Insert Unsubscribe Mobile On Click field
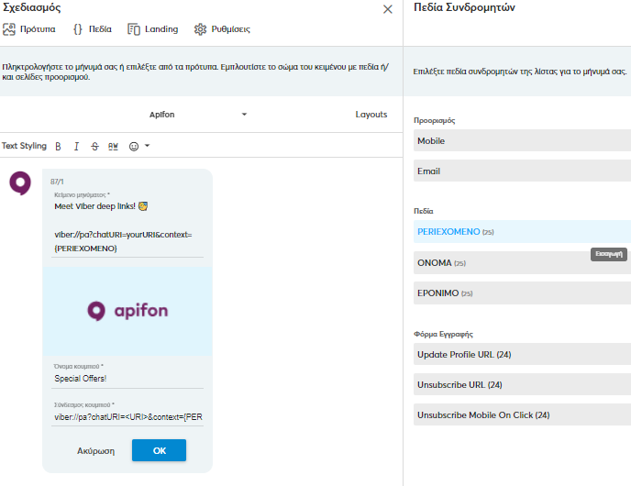 [522, 414]
